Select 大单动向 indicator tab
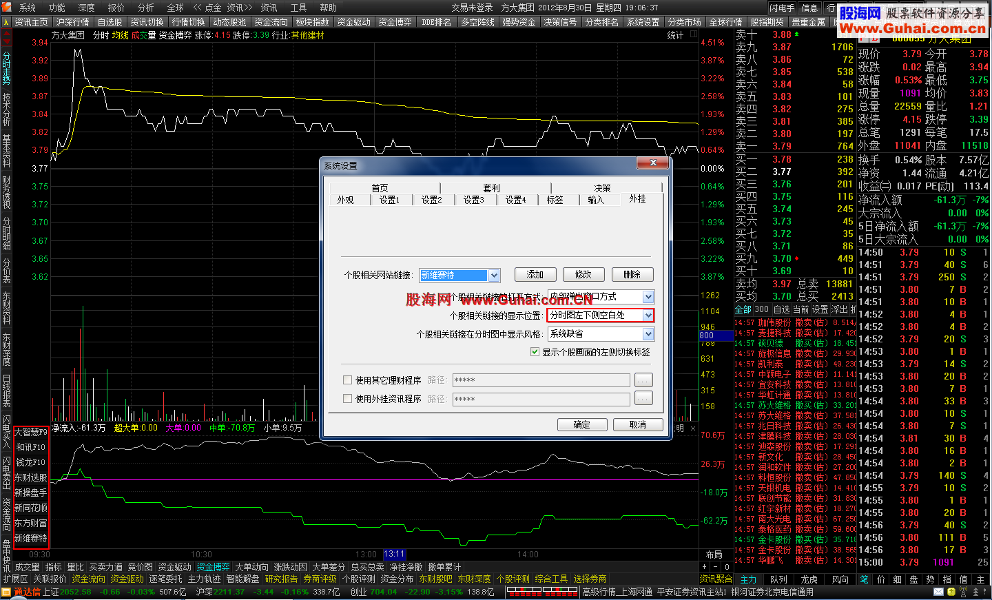 coord(252,567)
